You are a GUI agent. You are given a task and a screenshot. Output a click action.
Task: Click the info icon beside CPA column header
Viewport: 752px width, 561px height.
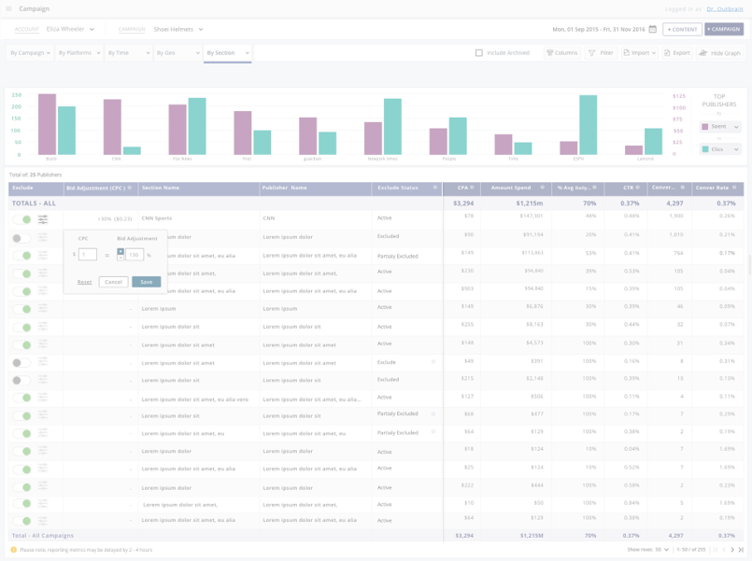[x=473, y=188]
